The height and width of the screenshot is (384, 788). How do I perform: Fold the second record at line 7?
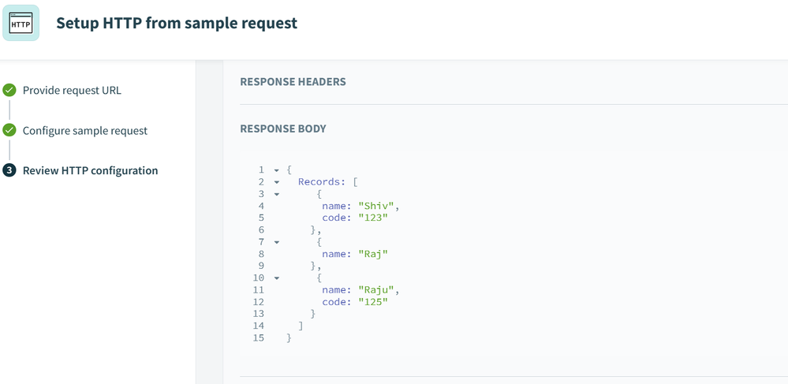point(277,242)
